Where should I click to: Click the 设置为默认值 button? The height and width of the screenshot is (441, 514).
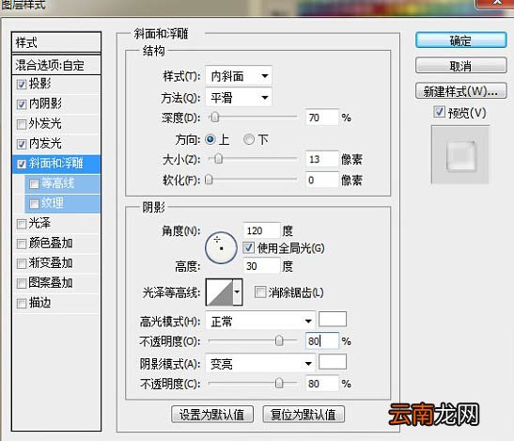click(212, 415)
